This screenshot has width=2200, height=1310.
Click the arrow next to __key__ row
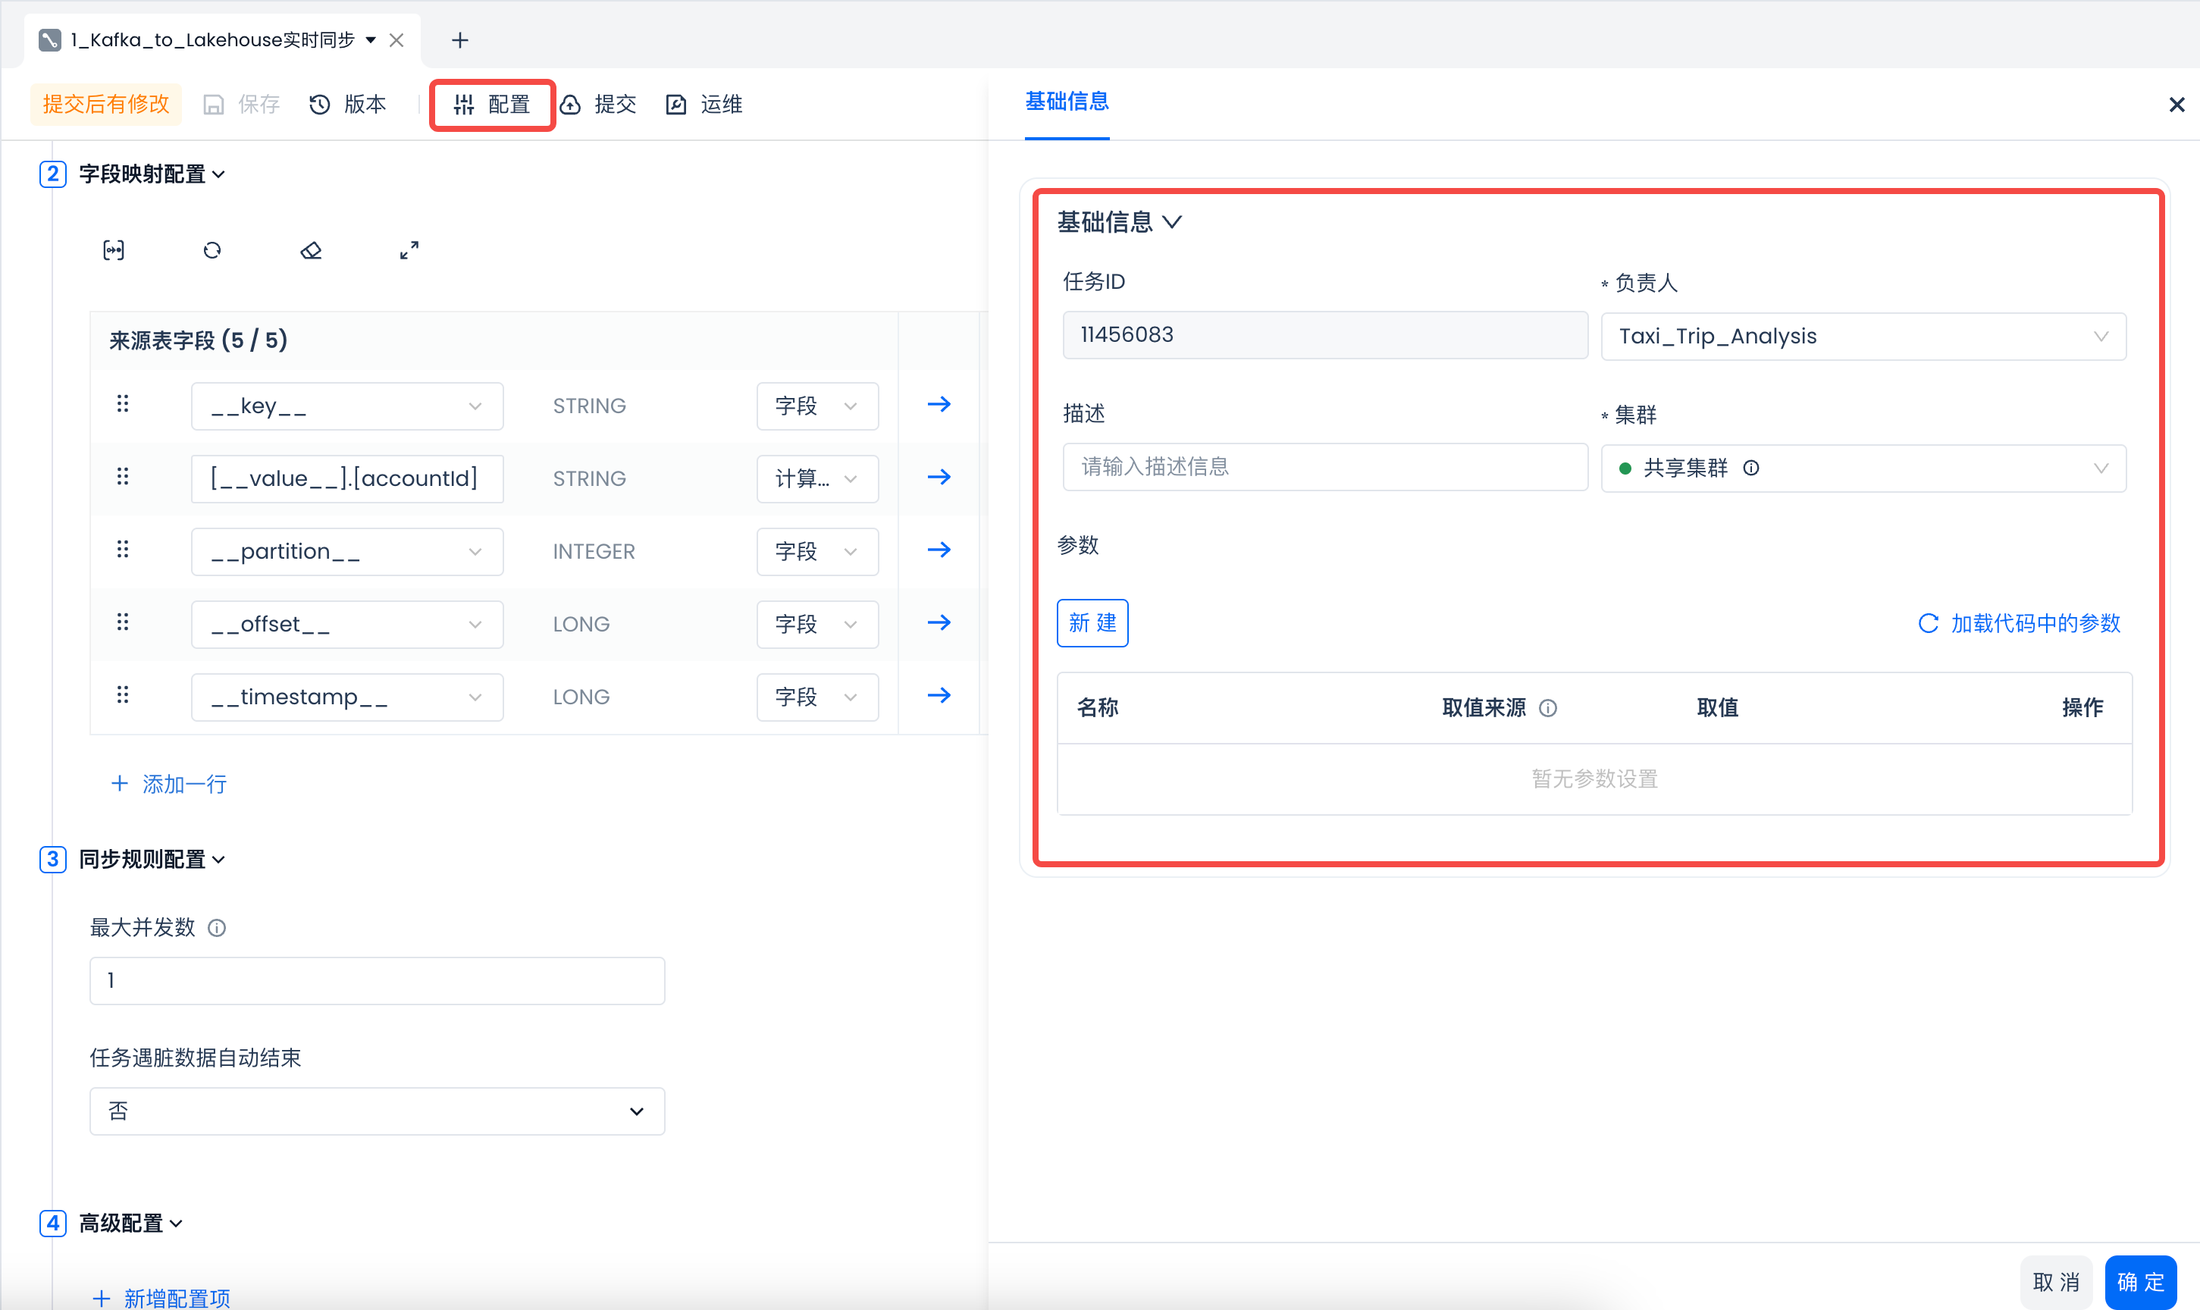(939, 404)
